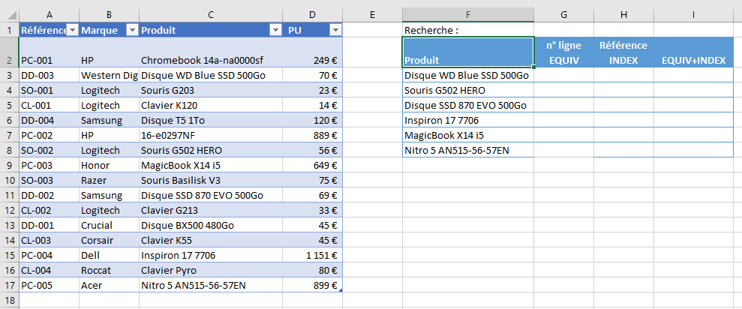The height and width of the screenshot is (309, 742).
Task: Click 'Chromebook 14a-na0000sf' product cell
Action: (211, 52)
